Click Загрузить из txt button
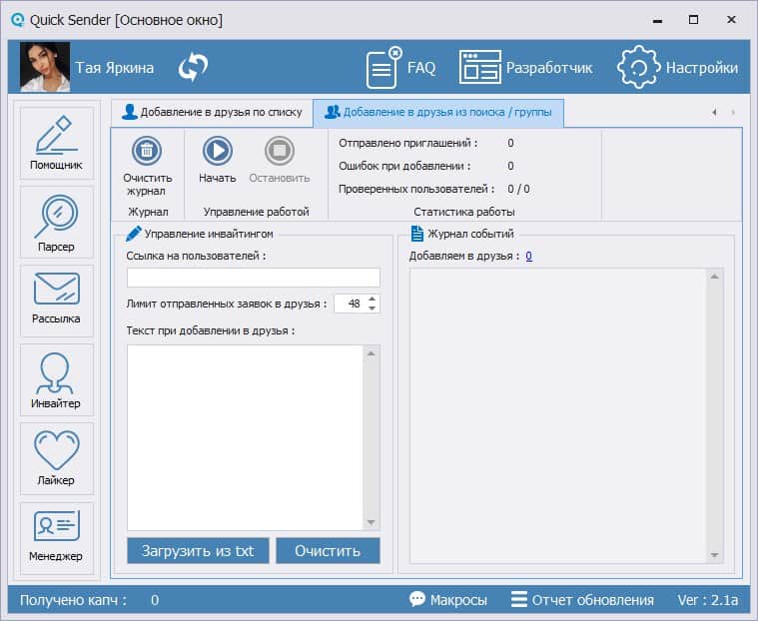The width and height of the screenshot is (758, 621). click(x=198, y=551)
